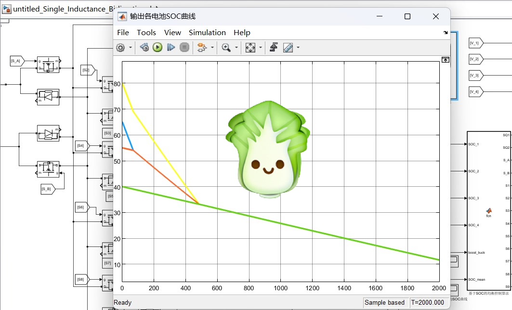Click the MATLAB scope window title icon
The height and width of the screenshot is (310, 512).
(x=122, y=16)
